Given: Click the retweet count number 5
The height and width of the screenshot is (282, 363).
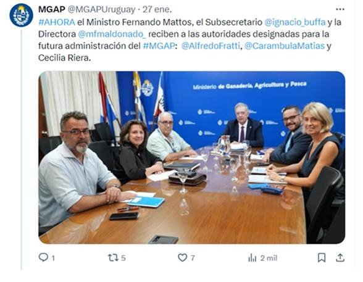Looking at the screenshot, I should pyautogui.click(x=123, y=258).
